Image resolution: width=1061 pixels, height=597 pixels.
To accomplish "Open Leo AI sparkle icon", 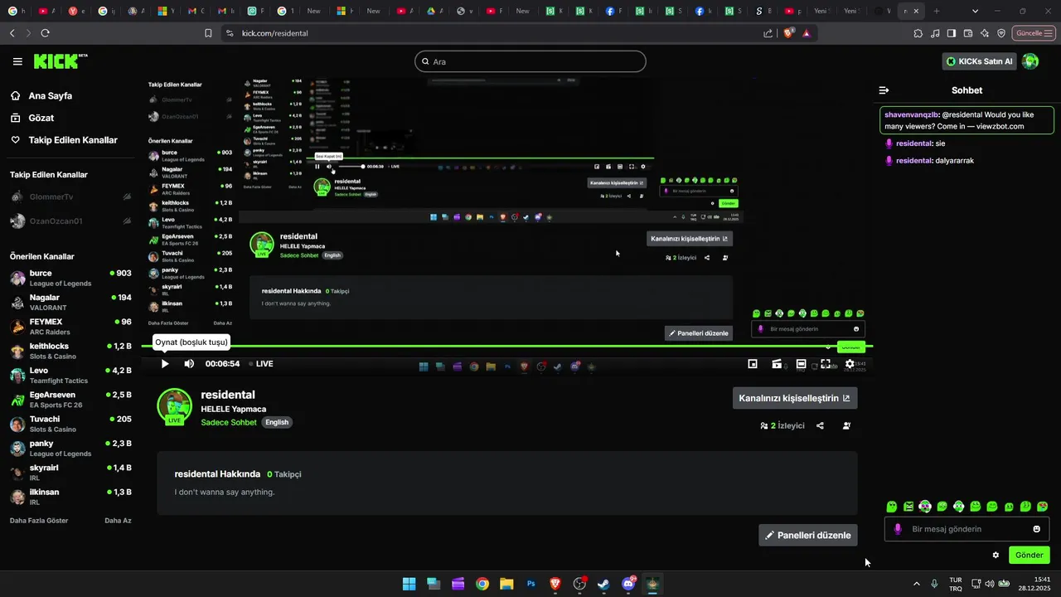I will coord(985,33).
